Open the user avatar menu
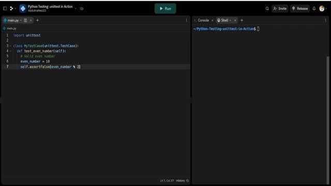331x186 pixels. click(322, 8)
